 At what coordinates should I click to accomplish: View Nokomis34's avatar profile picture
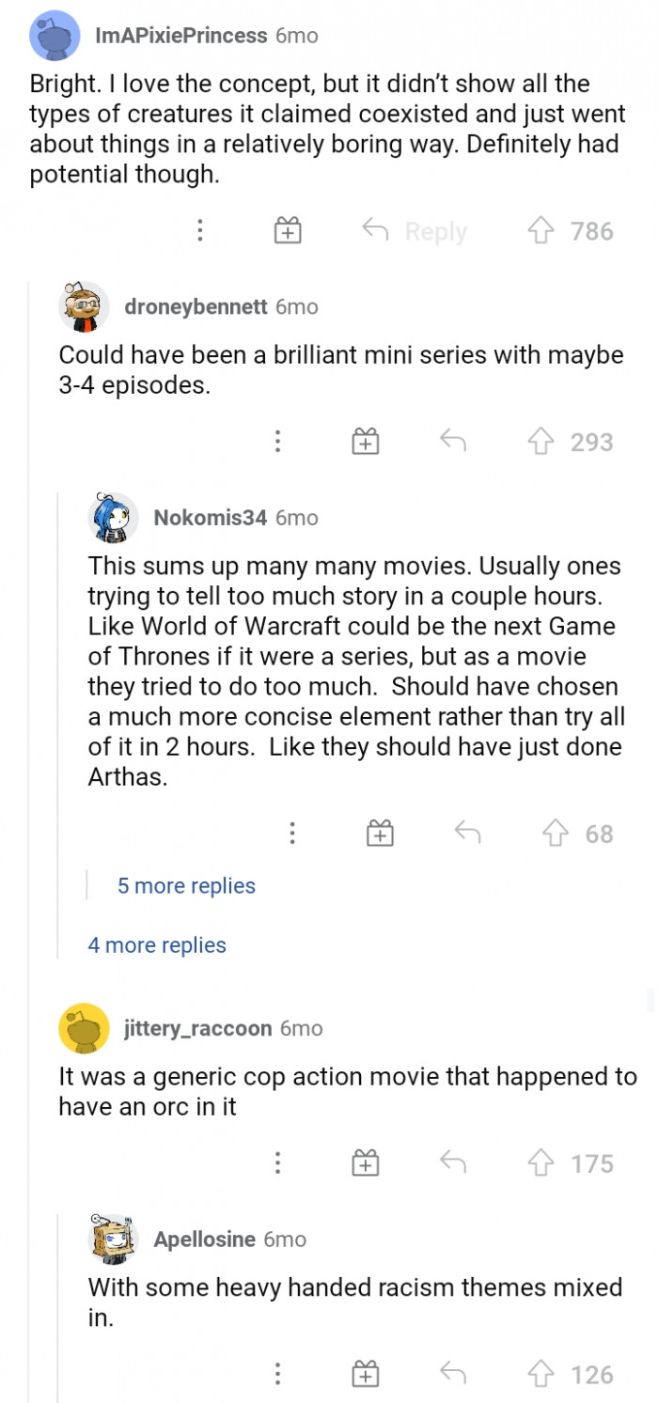[x=114, y=518]
